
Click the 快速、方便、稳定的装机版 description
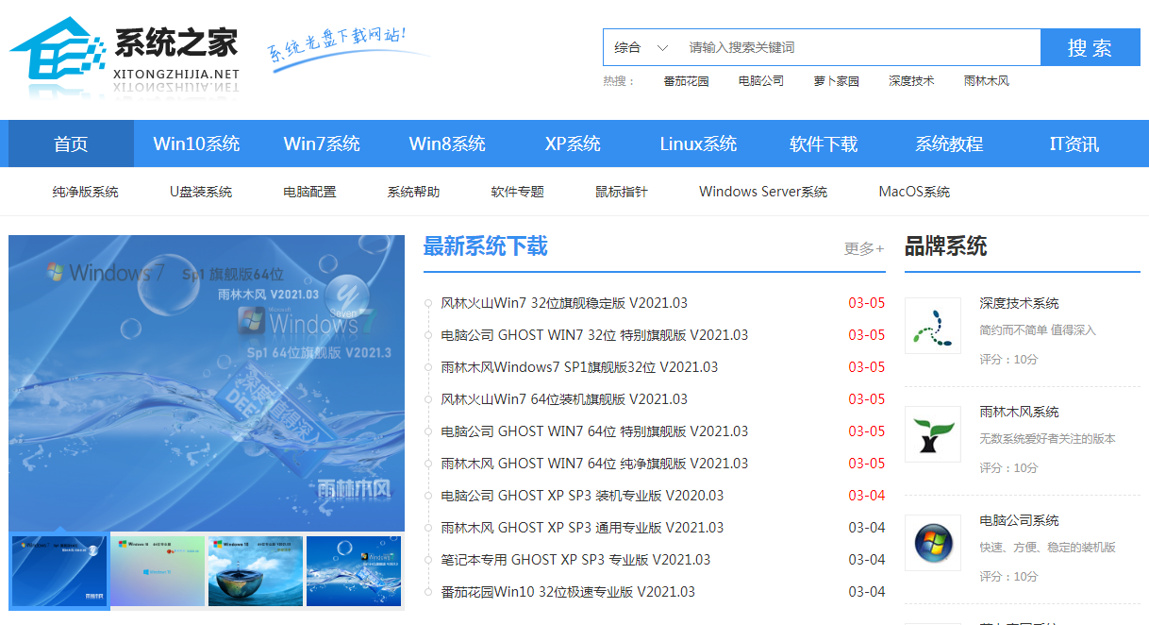click(1047, 548)
